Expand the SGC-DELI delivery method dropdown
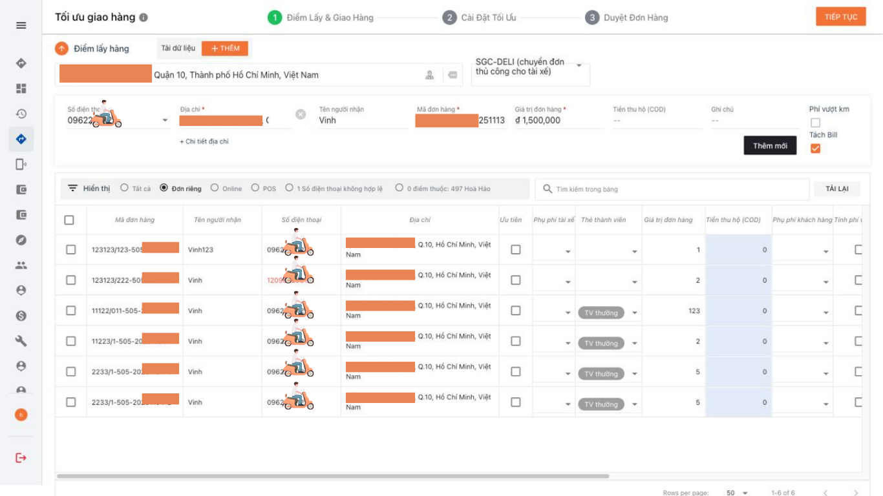 tap(579, 66)
